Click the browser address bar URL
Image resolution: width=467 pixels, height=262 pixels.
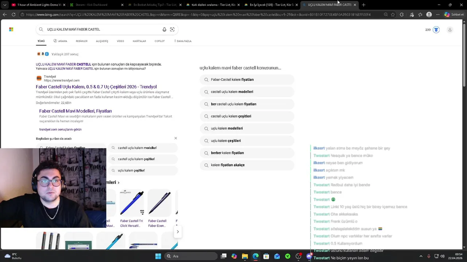198,15
